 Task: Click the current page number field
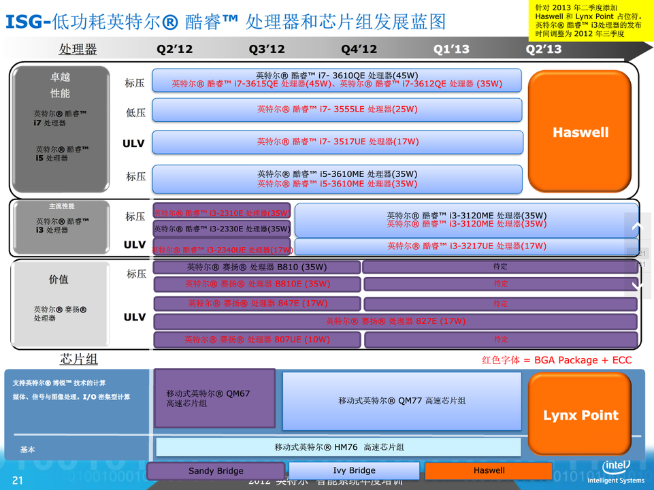(x=641, y=254)
